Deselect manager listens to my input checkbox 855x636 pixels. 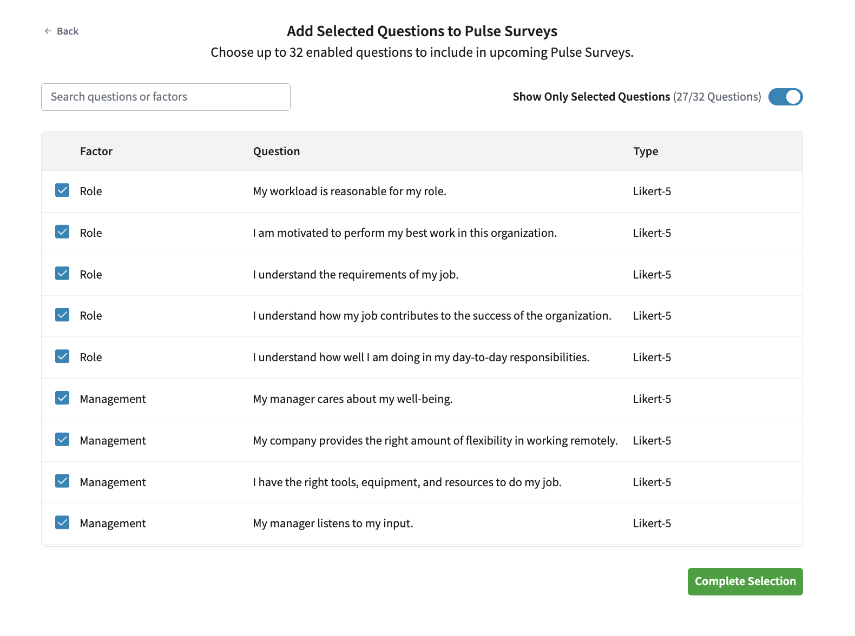(x=62, y=522)
